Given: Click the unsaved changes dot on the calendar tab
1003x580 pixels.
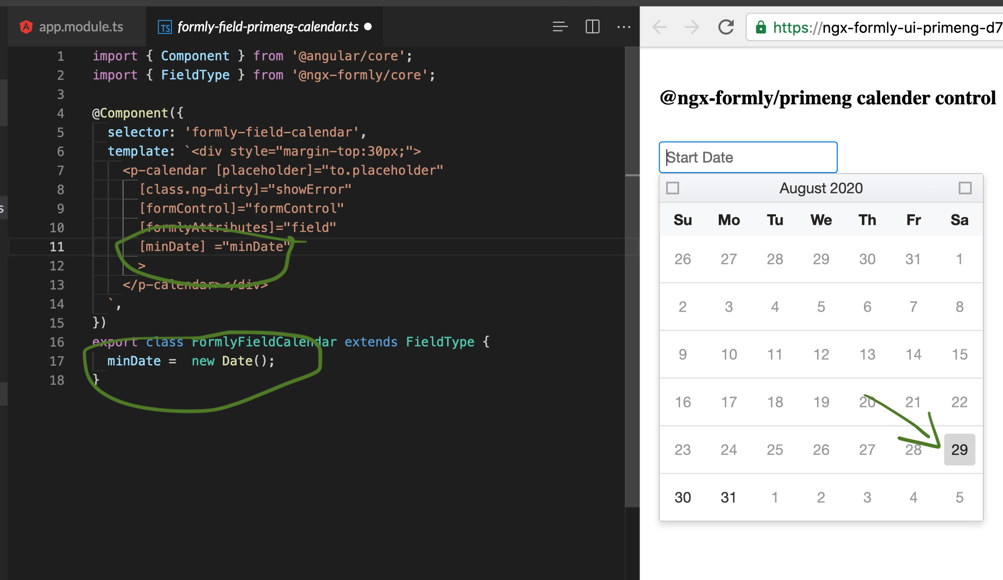Looking at the screenshot, I should pyautogui.click(x=368, y=27).
